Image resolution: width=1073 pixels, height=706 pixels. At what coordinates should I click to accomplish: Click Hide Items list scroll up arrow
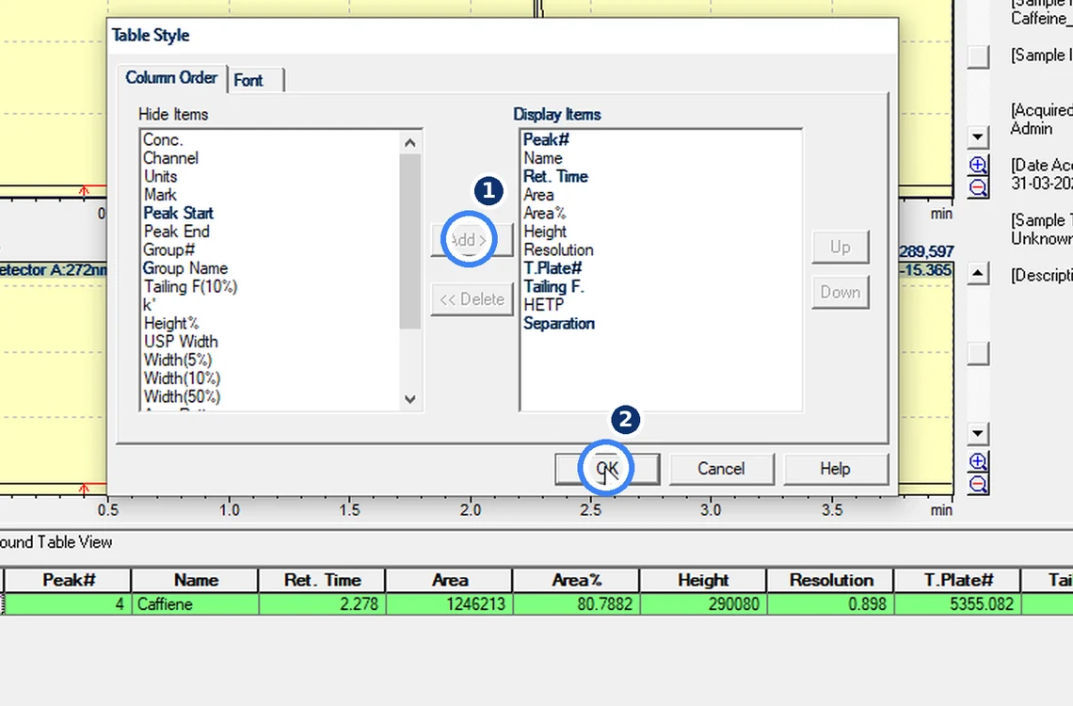409,142
